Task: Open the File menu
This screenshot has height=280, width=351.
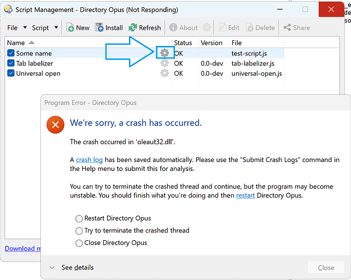Action: click(12, 28)
